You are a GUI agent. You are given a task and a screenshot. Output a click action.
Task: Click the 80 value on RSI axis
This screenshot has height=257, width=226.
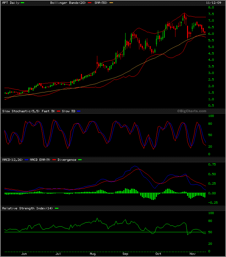(210, 221)
